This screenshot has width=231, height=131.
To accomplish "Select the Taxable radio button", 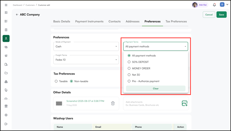I will click(x=56, y=81).
